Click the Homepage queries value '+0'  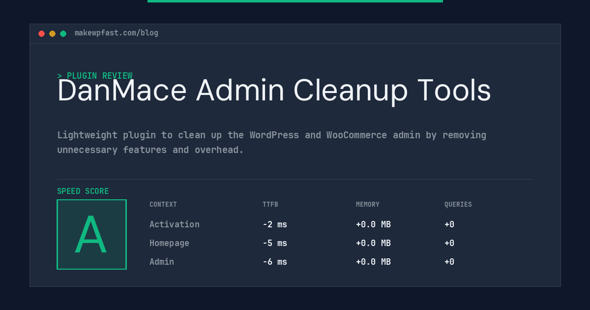tap(449, 243)
